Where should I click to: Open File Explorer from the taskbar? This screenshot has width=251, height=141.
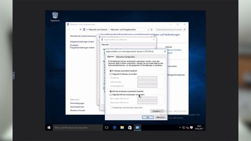[x=122, y=127]
